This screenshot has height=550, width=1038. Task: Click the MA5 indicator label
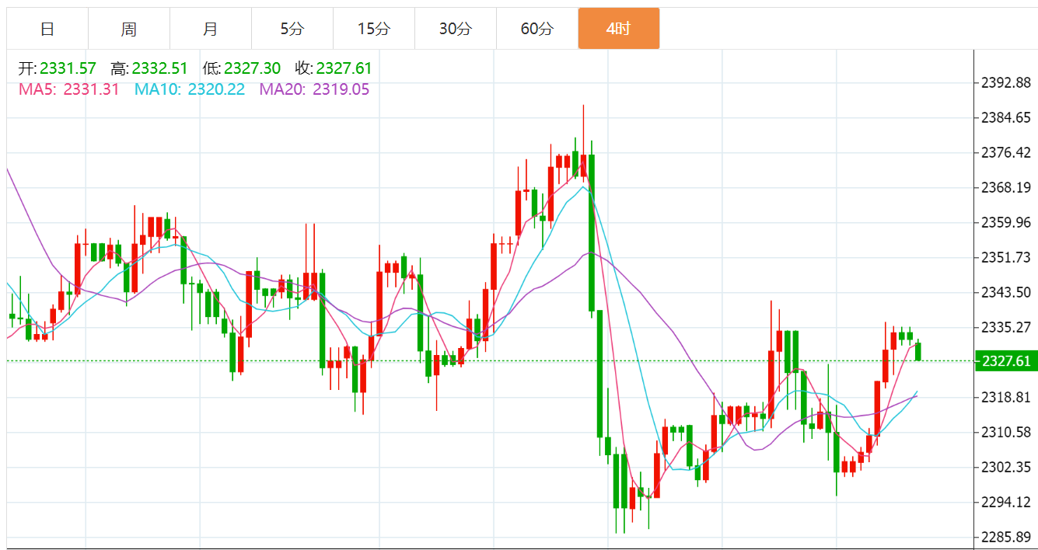[69, 89]
